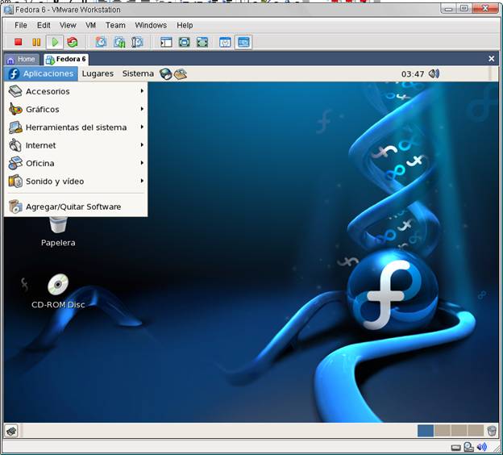
Task: Expand Herramientas del sistema submenu arrow
Action: pos(142,127)
